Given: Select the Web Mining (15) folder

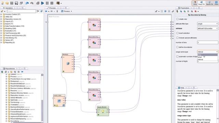Looking at the screenshot, I should point(11,38).
